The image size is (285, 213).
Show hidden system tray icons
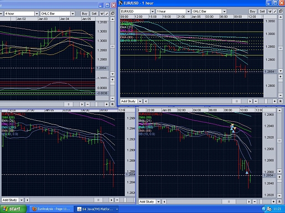tap(264, 209)
